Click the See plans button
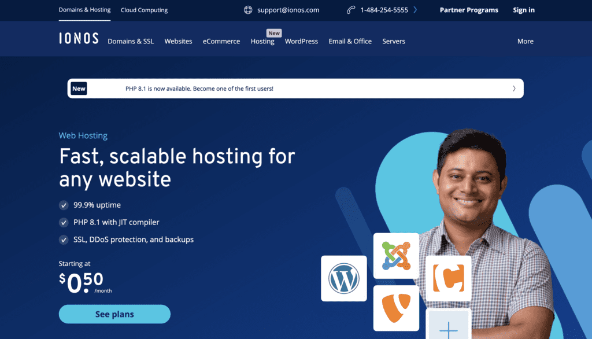 [x=114, y=314]
